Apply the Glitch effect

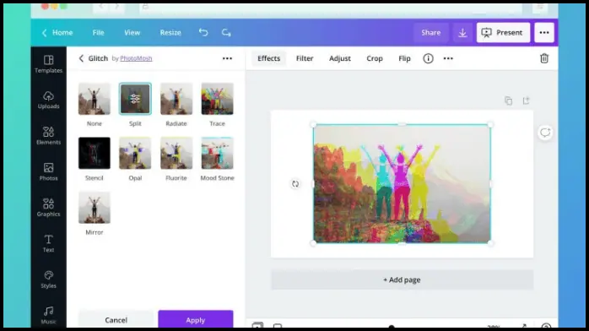pos(195,319)
